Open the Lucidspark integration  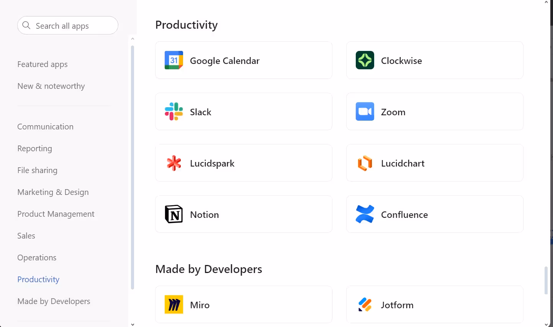point(244,163)
